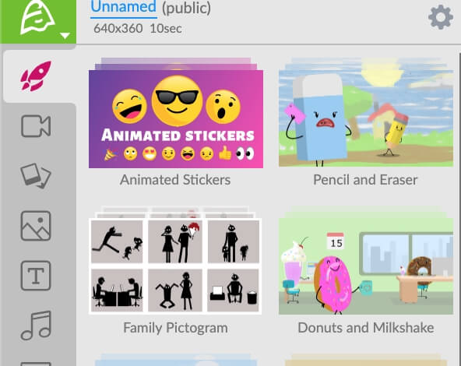Viewport: 461px width, 366px height.
Task: Open the rocket templates tab
Action: click(36, 76)
